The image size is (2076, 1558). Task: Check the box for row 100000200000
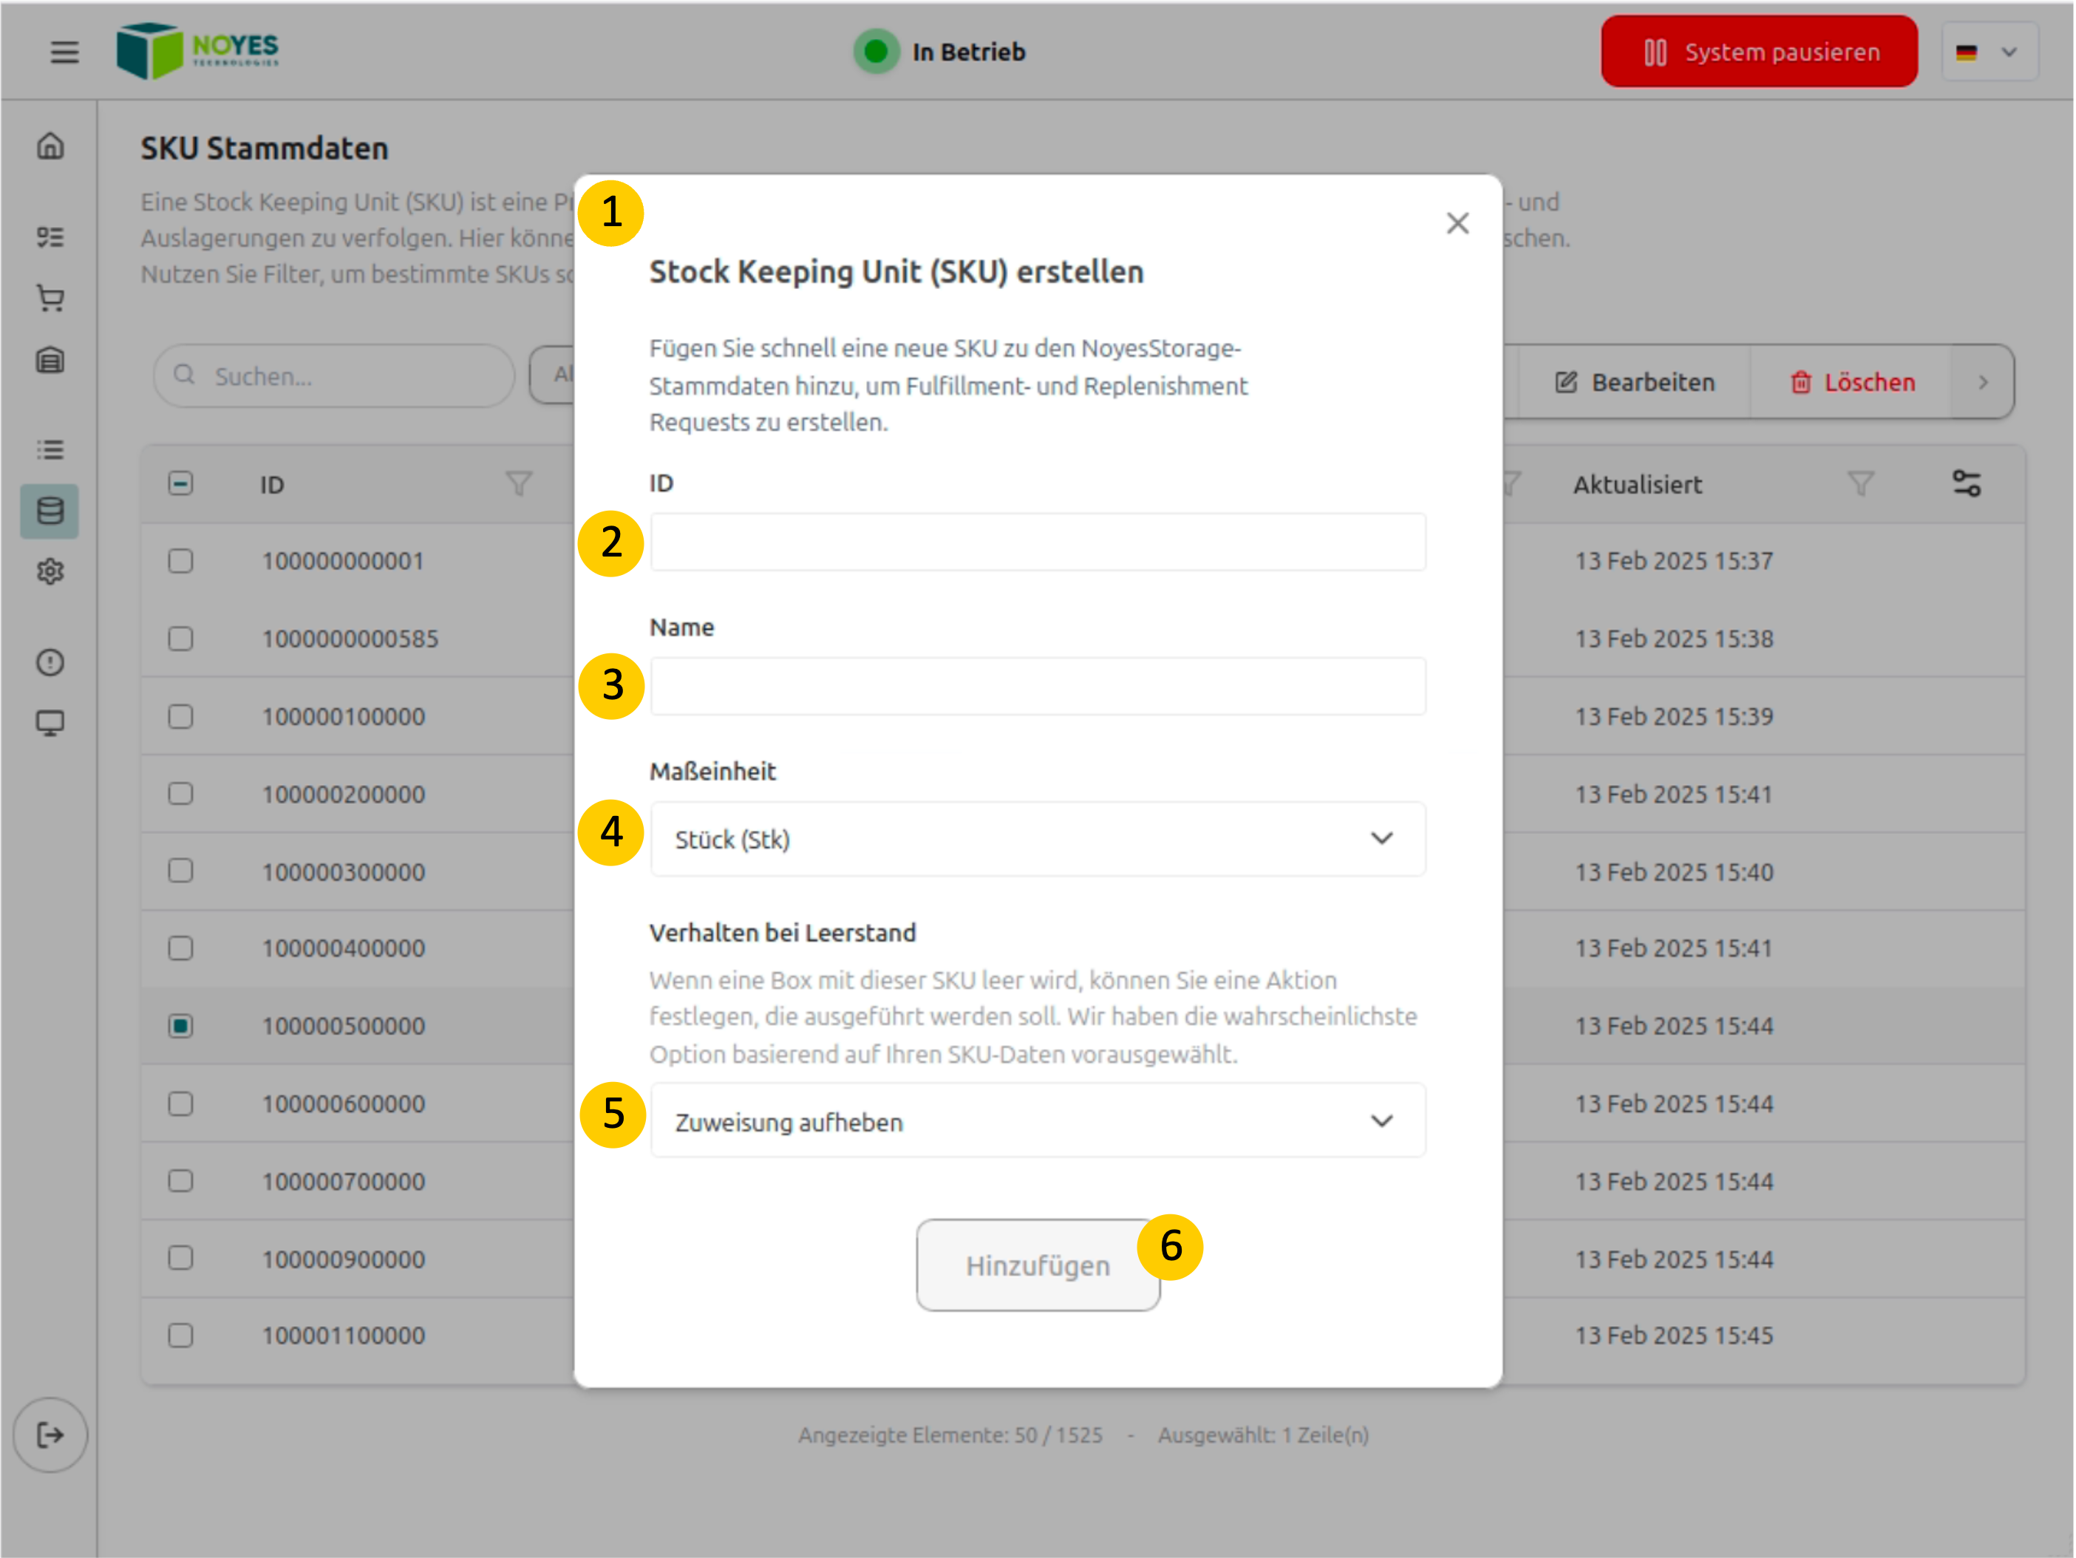(x=180, y=794)
